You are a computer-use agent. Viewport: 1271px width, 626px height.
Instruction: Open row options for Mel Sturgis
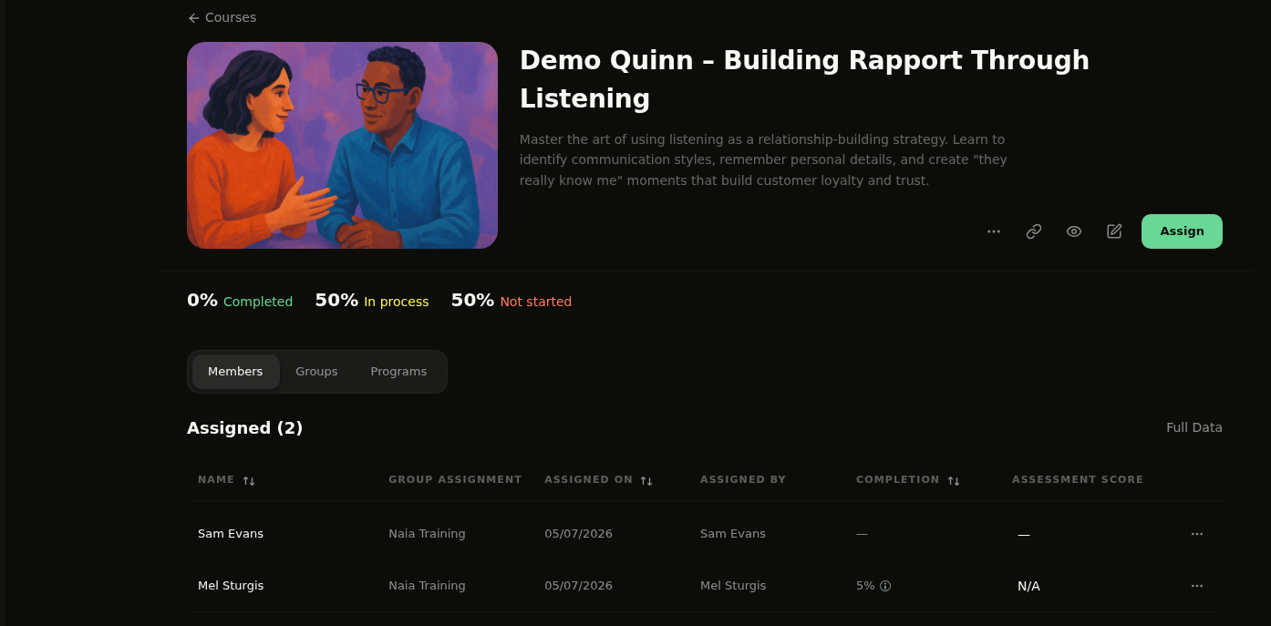coord(1197,586)
